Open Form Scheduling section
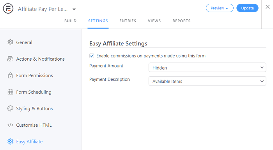 click(34, 92)
